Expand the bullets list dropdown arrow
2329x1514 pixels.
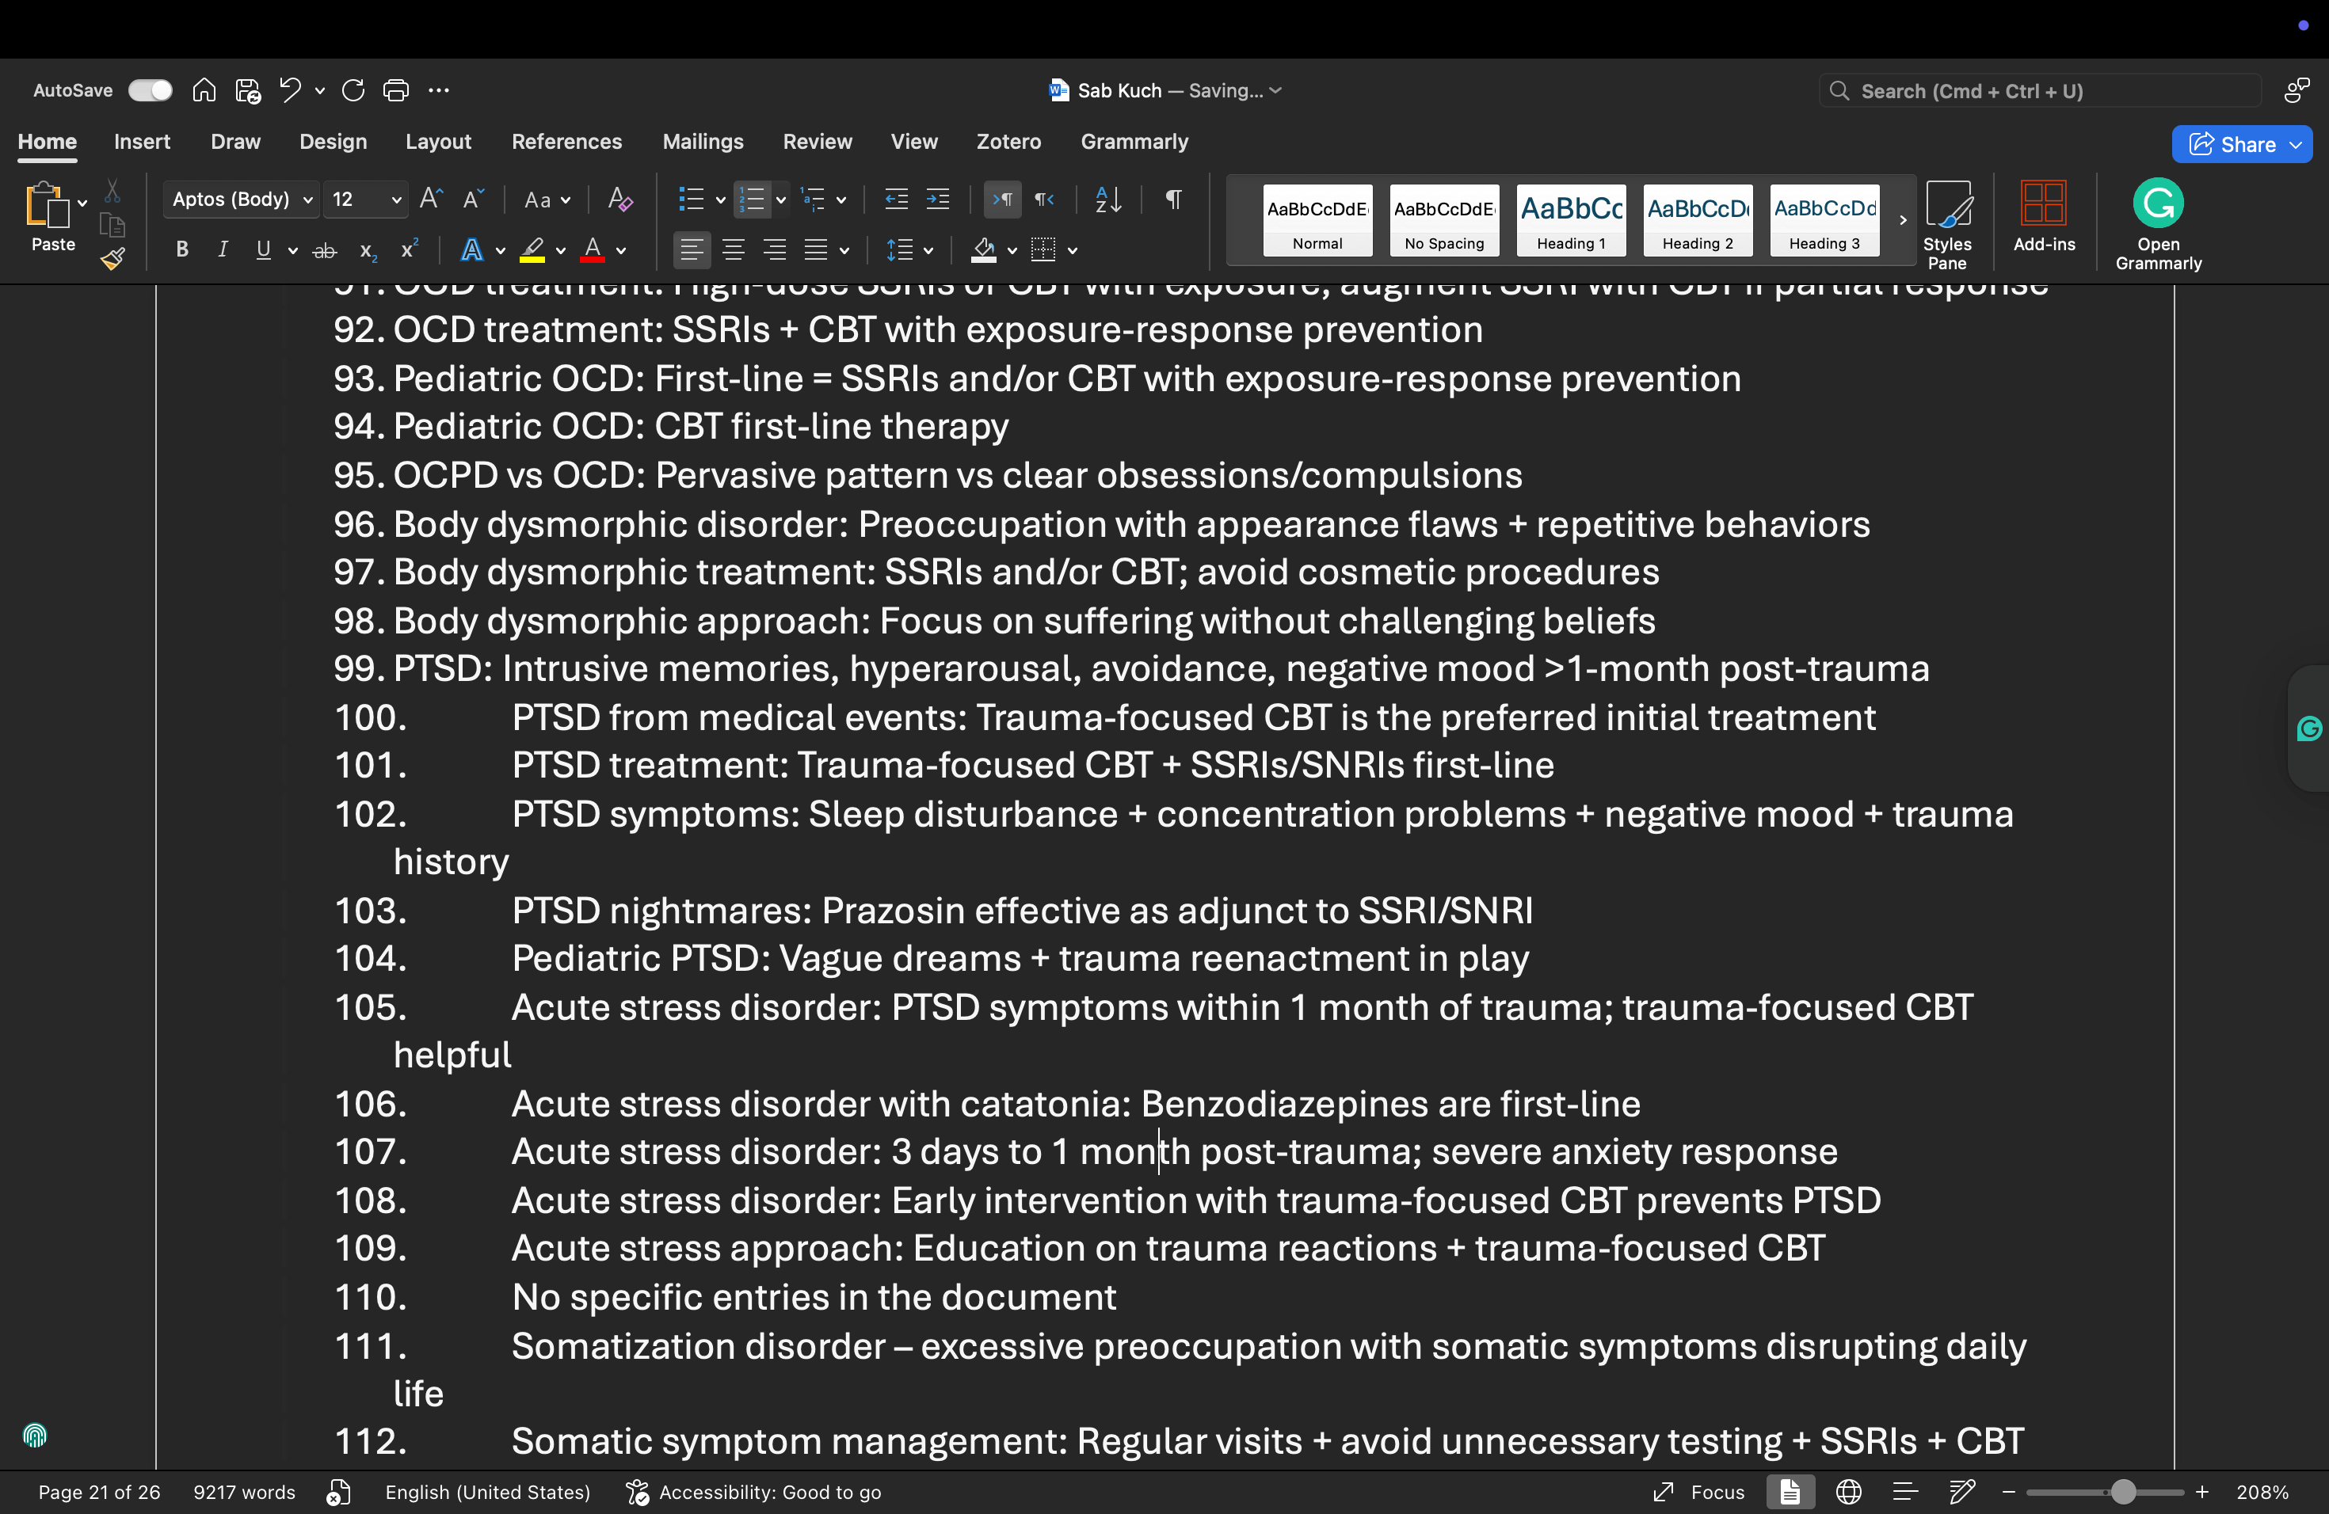(x=720, y=200)
